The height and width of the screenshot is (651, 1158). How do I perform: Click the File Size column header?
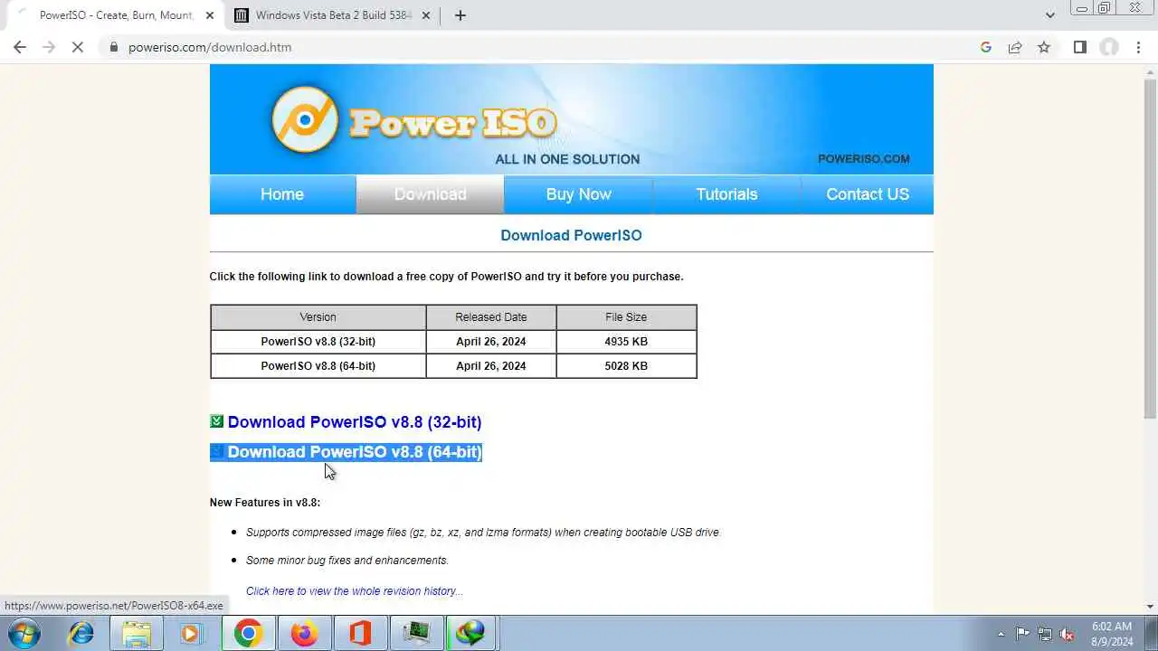626,317
